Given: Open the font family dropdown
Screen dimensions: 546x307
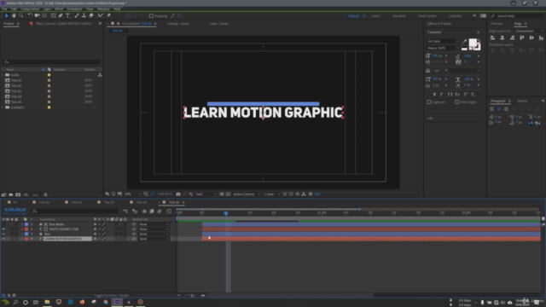Looking at the screenshot, I should pyautogui.click(x=443, y=42).
